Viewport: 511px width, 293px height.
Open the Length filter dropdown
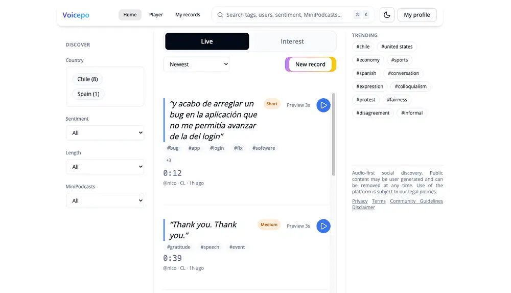(x=105, y=167)
